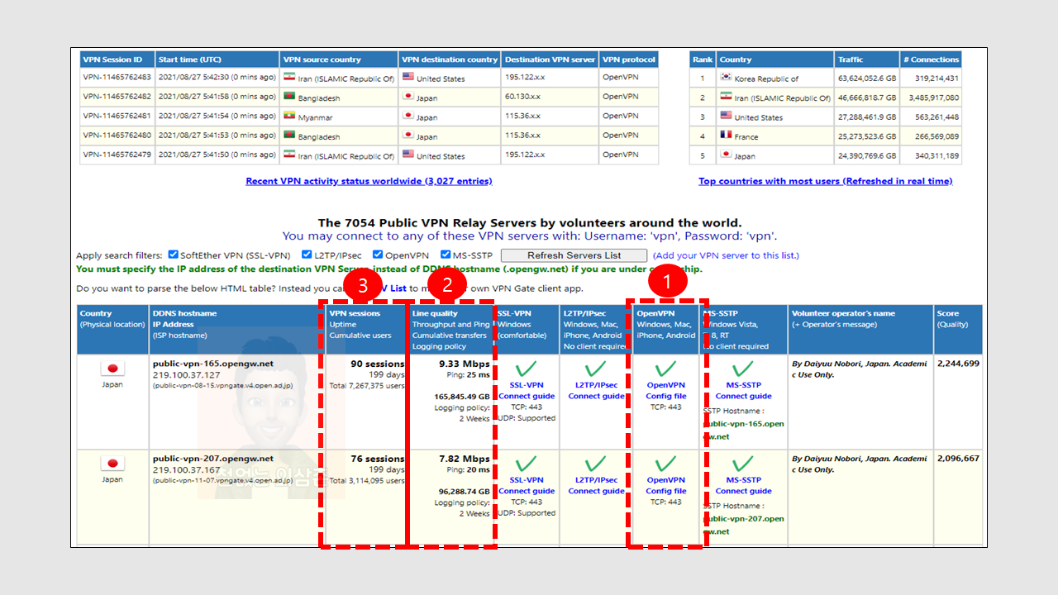
Task: Open L2TP/IPsec Connect guide for public-vpn-165
Action: tap(596, 390)
